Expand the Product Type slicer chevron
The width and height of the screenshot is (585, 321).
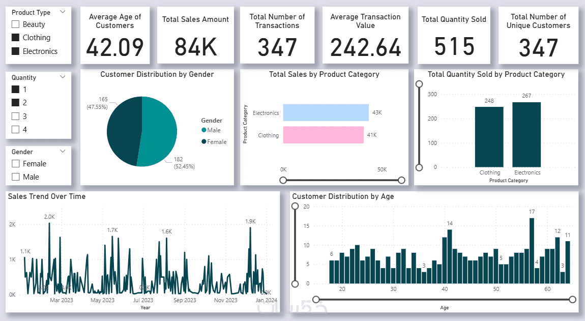[x=63, y=12]
